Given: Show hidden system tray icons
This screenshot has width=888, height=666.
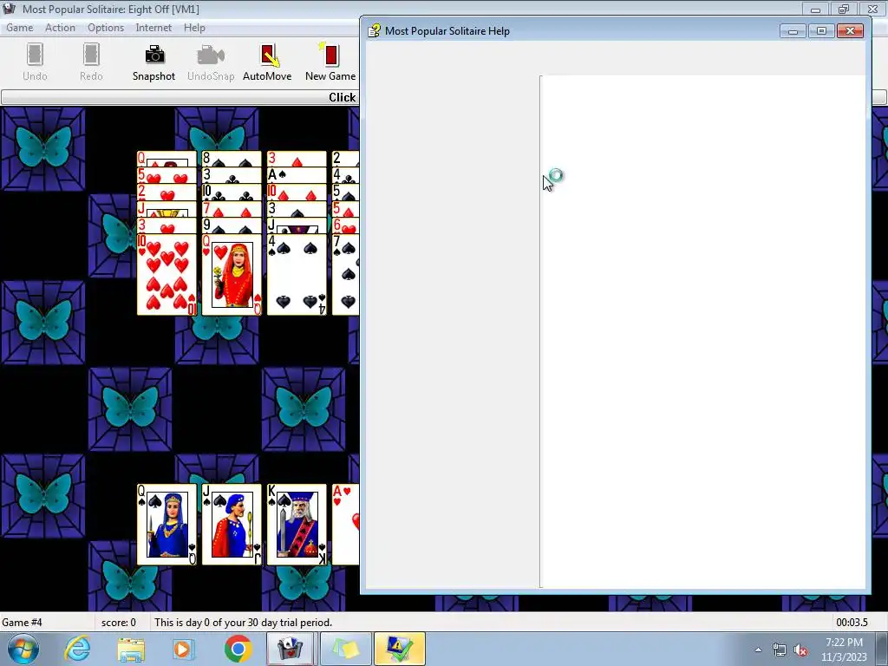Looking at the screenshot, I should coord(758,650).
